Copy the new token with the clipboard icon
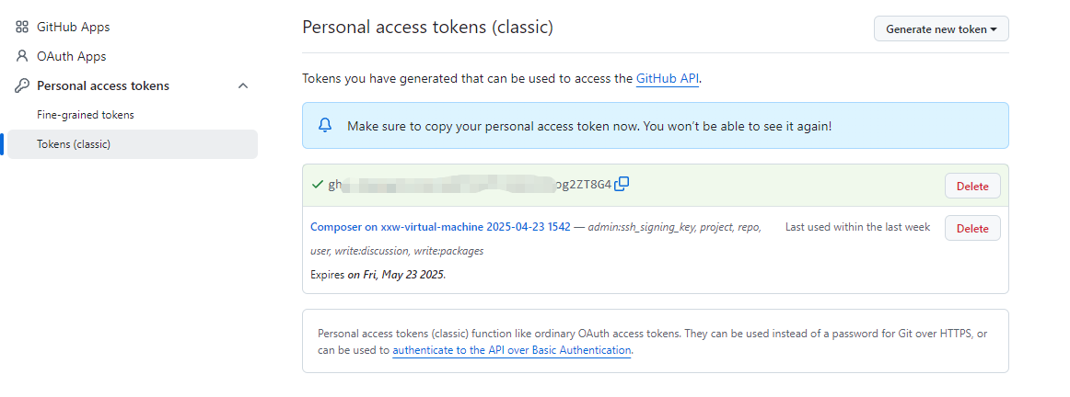1070x397 pixels. click(622, 184)
